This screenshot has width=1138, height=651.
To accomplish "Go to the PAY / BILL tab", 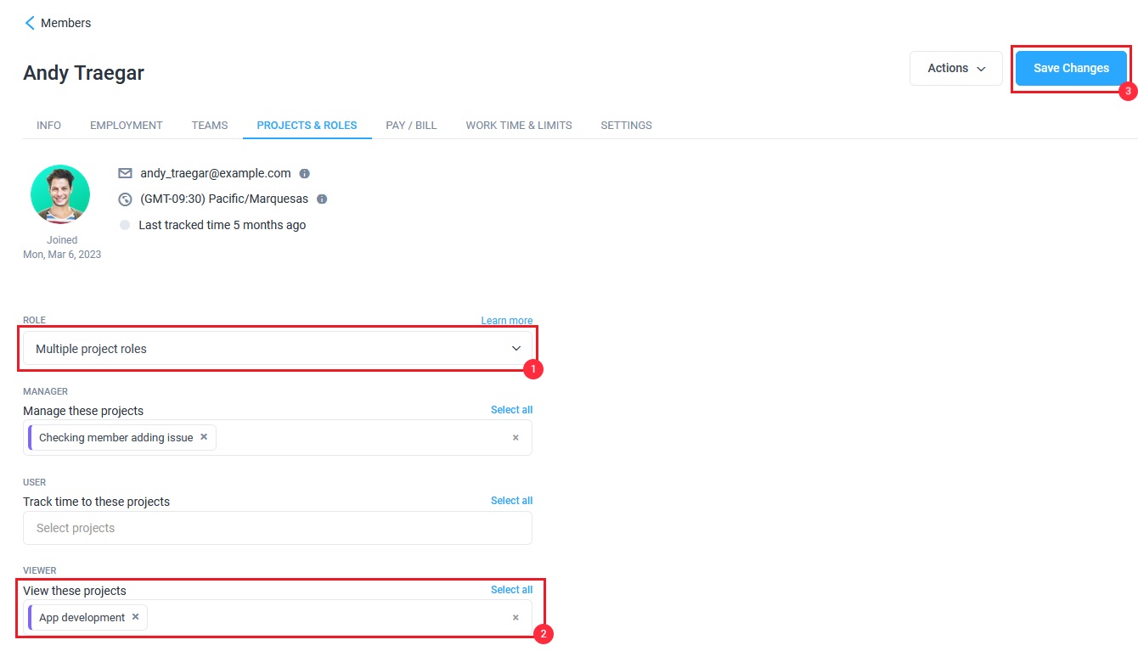I will [x=411, y=125].
